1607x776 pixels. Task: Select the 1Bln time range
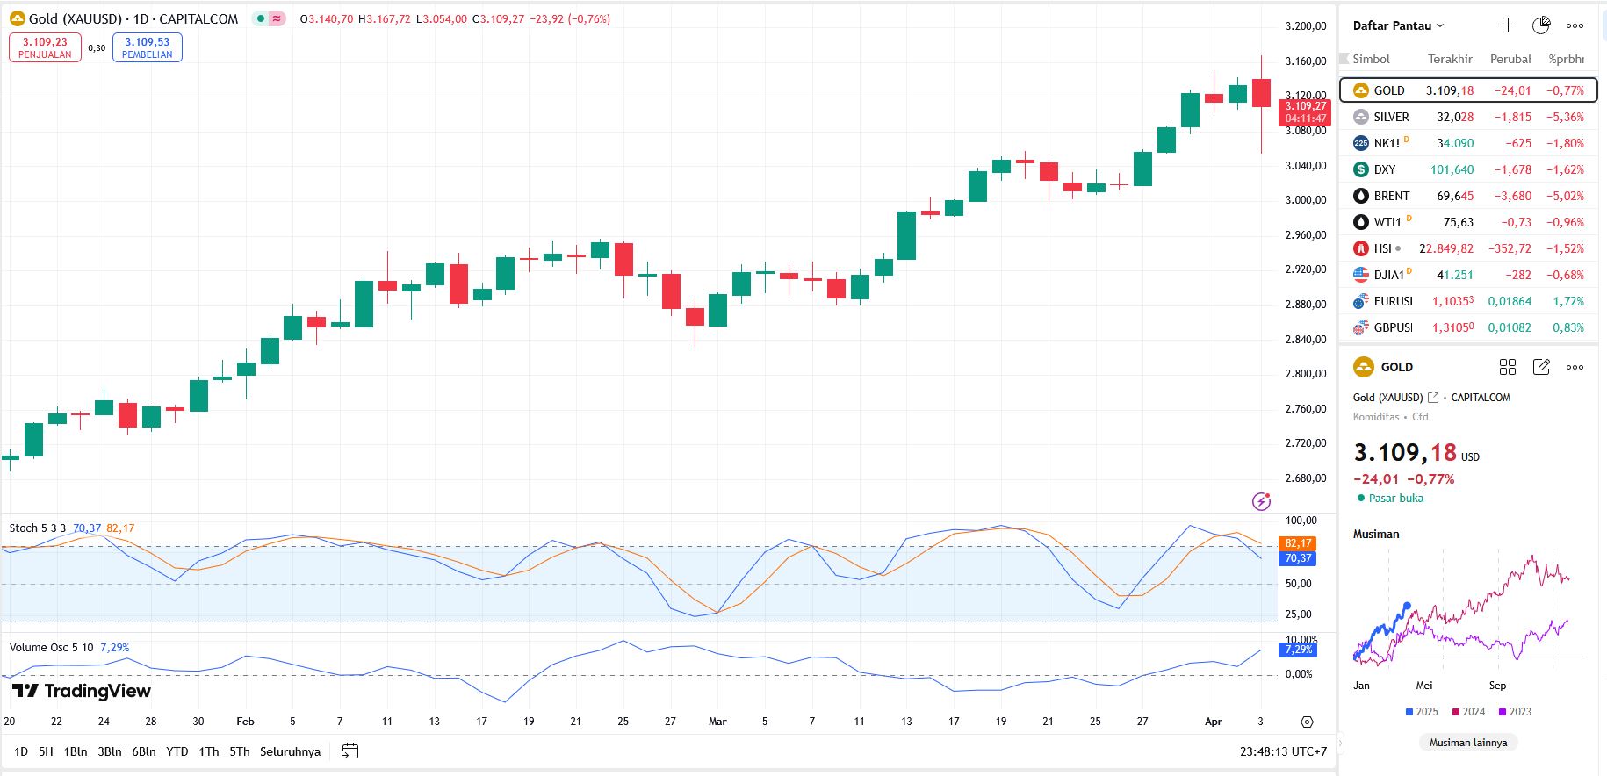[x=76, y=751]
